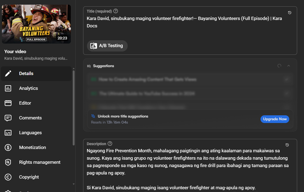
Task: Select the Details menu item
Action: pos(36,74)
